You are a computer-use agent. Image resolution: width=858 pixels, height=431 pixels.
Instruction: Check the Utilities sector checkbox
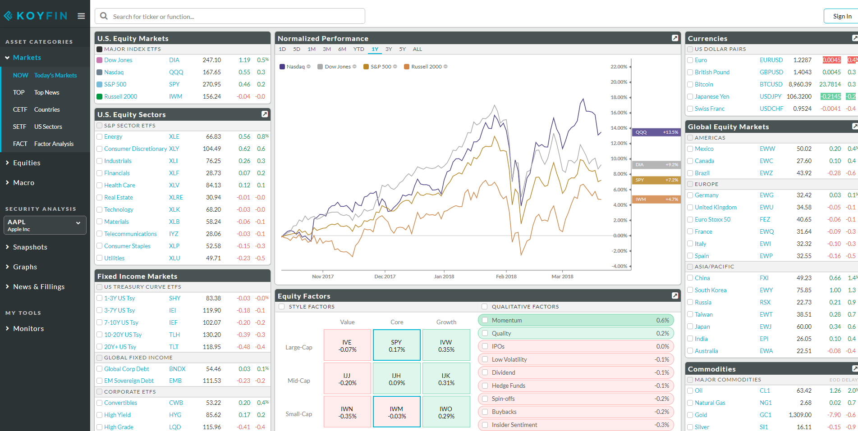click(x=100, y=258)
